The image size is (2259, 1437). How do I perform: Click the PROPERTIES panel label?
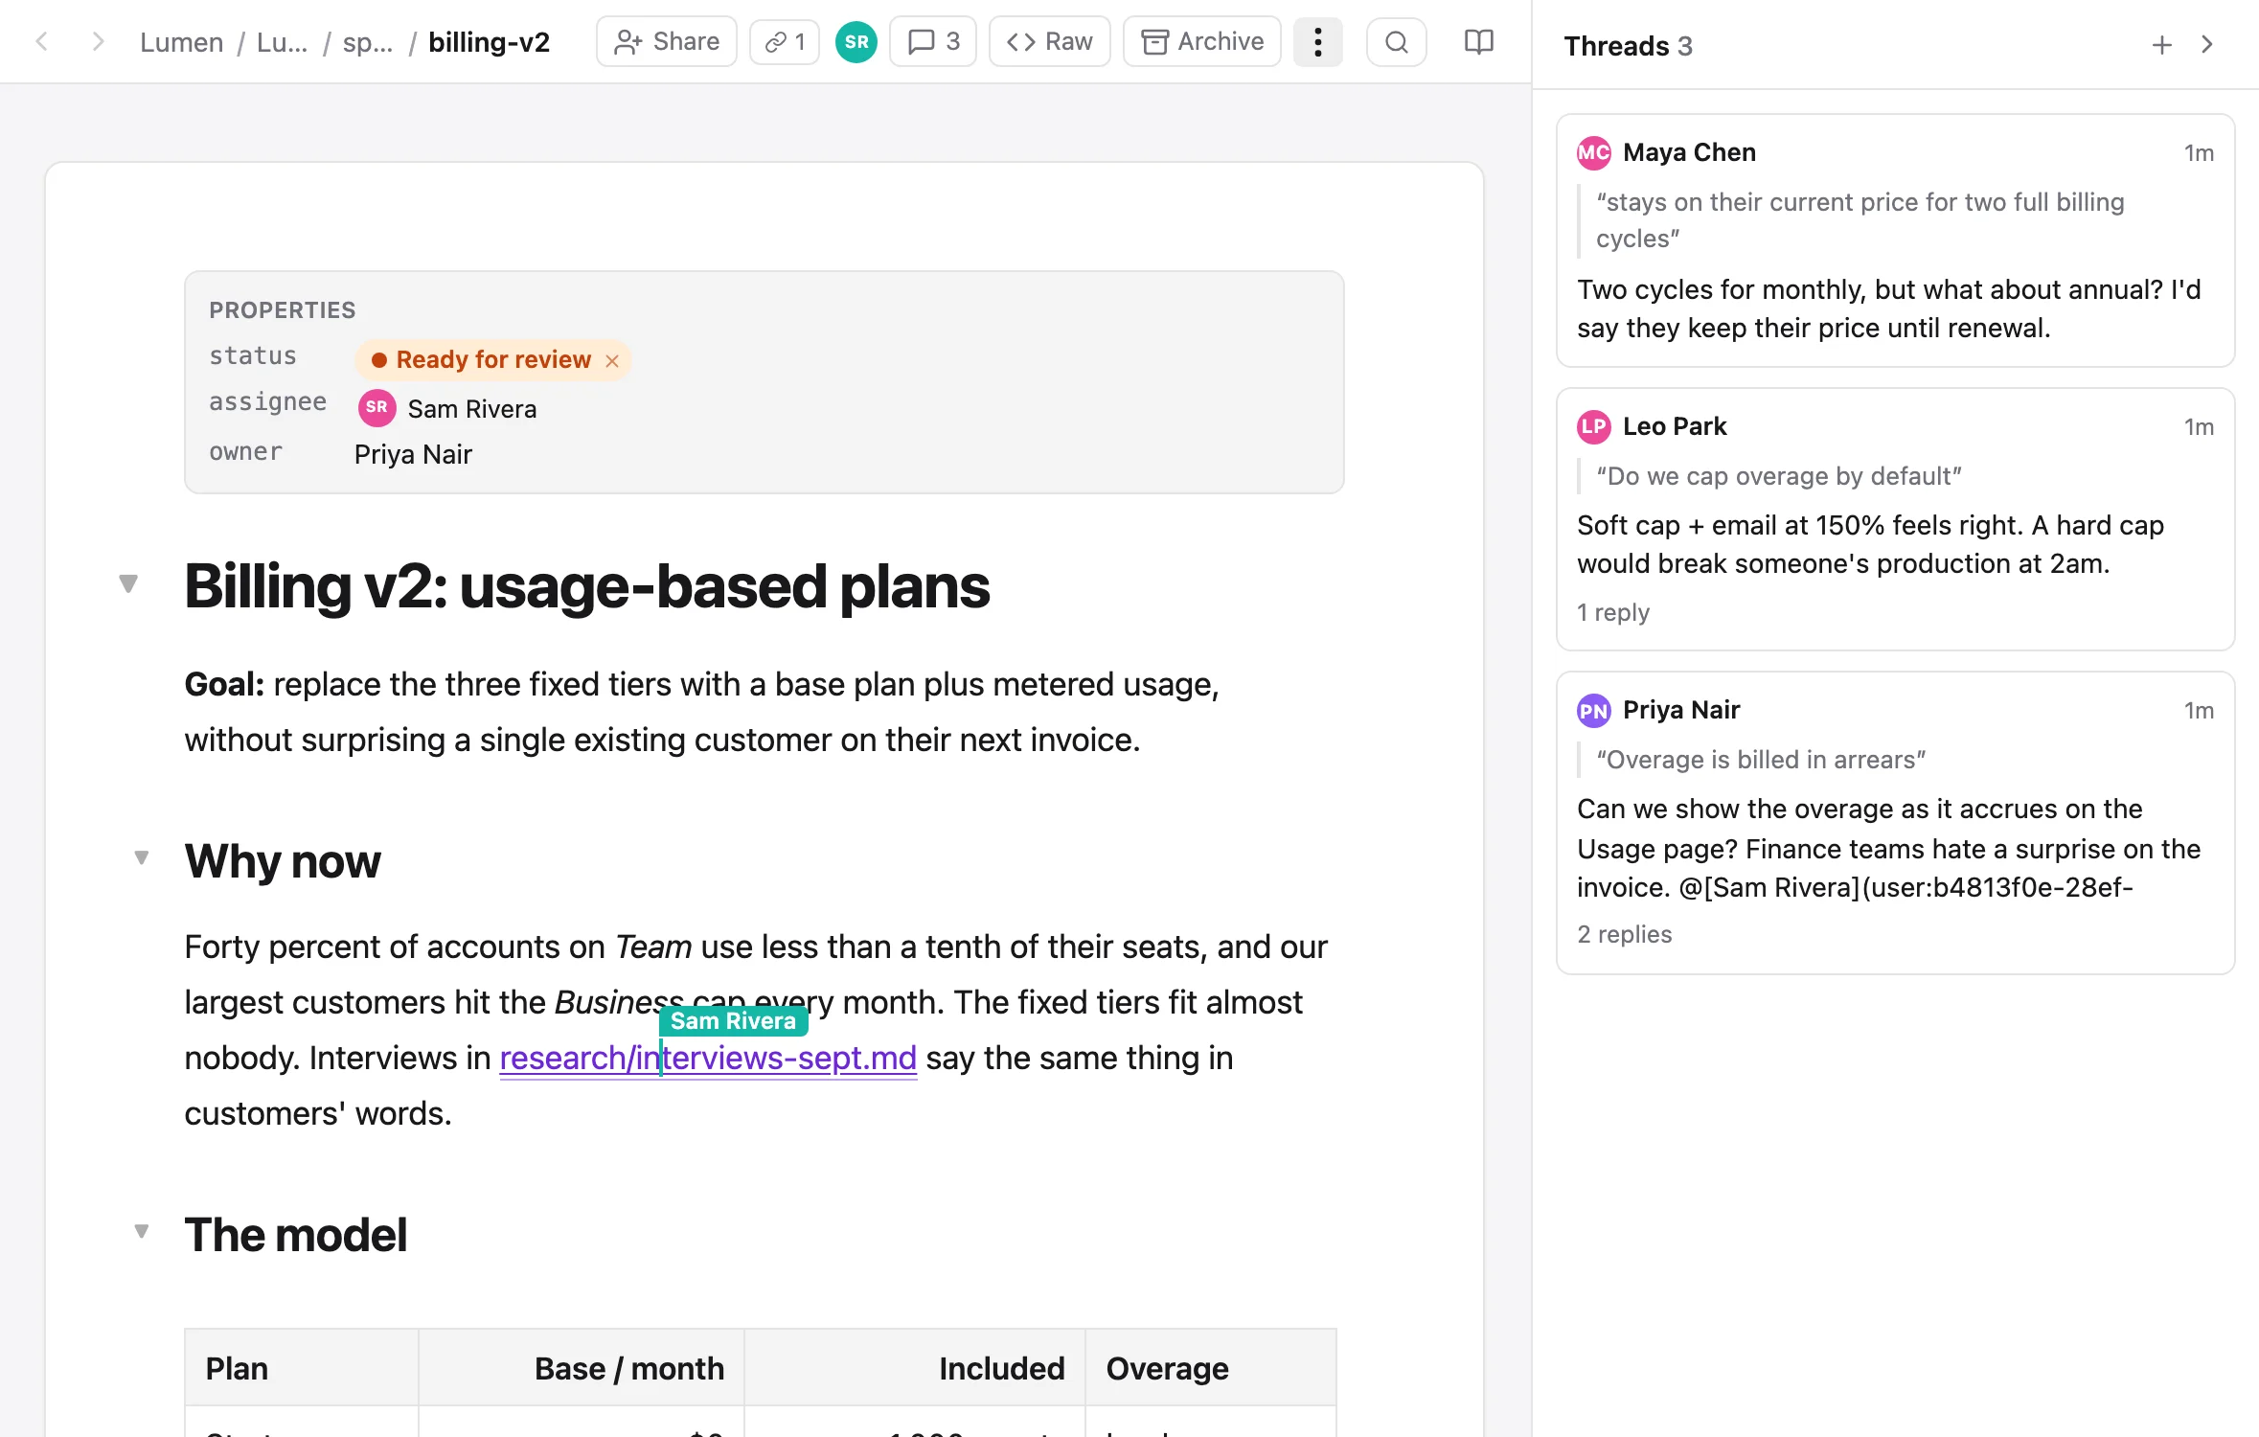click(283, 309)
